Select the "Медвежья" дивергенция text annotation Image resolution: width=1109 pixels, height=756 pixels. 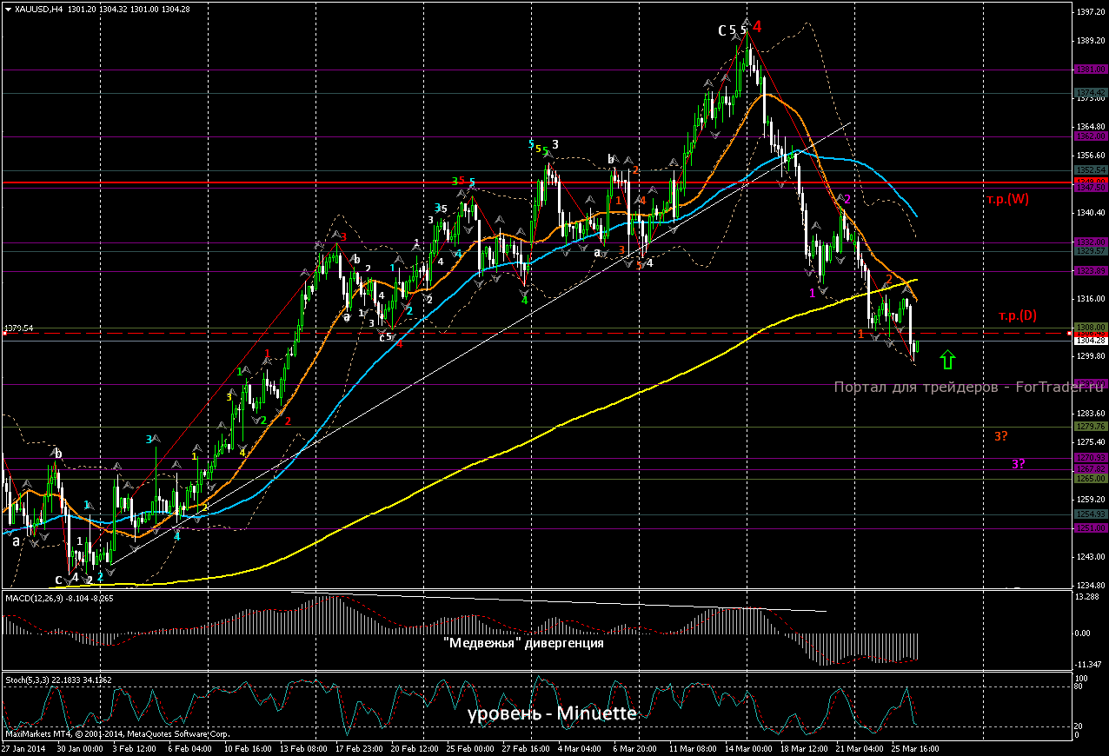pos(523,644)
